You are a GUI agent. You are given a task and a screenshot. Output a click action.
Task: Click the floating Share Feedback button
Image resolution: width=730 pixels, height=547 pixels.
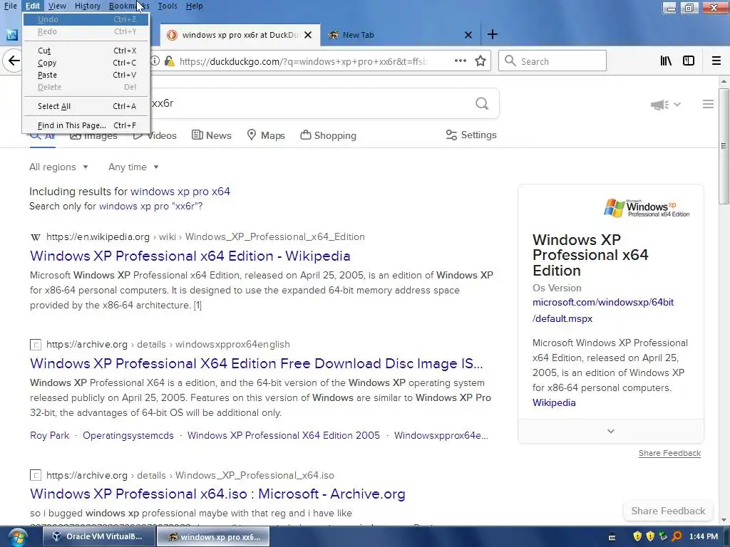668,511
